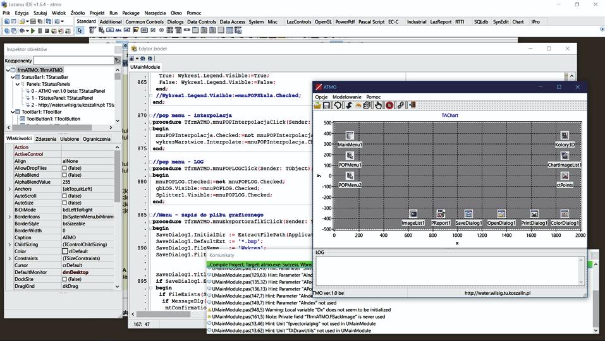Click the chain link icon in the ATMO toolbar

click(x=401, y=105)
